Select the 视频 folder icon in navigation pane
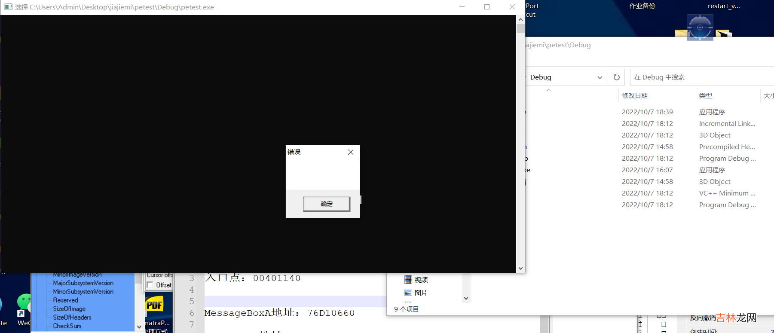 point(408,280)
